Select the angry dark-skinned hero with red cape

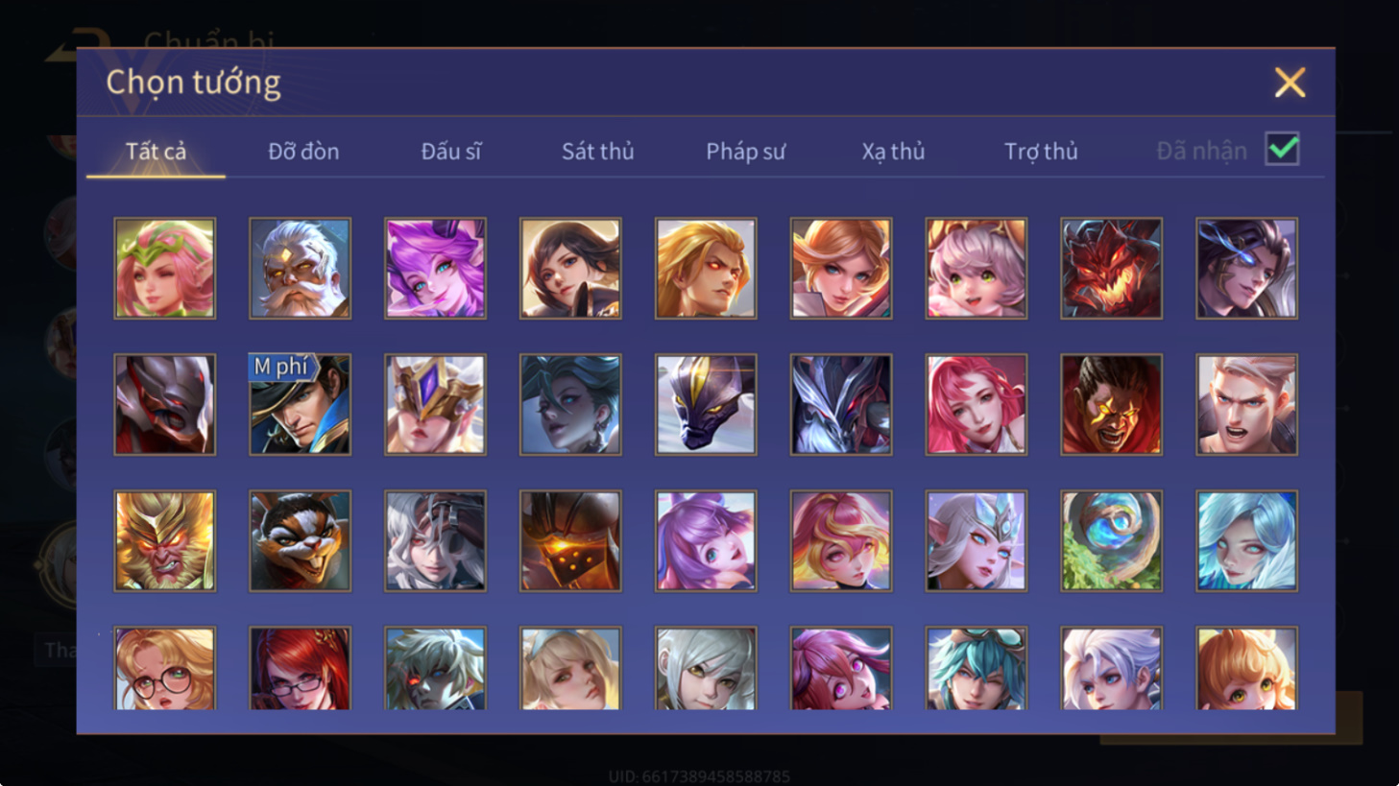pyautogui.click(x=1111, y=404)
